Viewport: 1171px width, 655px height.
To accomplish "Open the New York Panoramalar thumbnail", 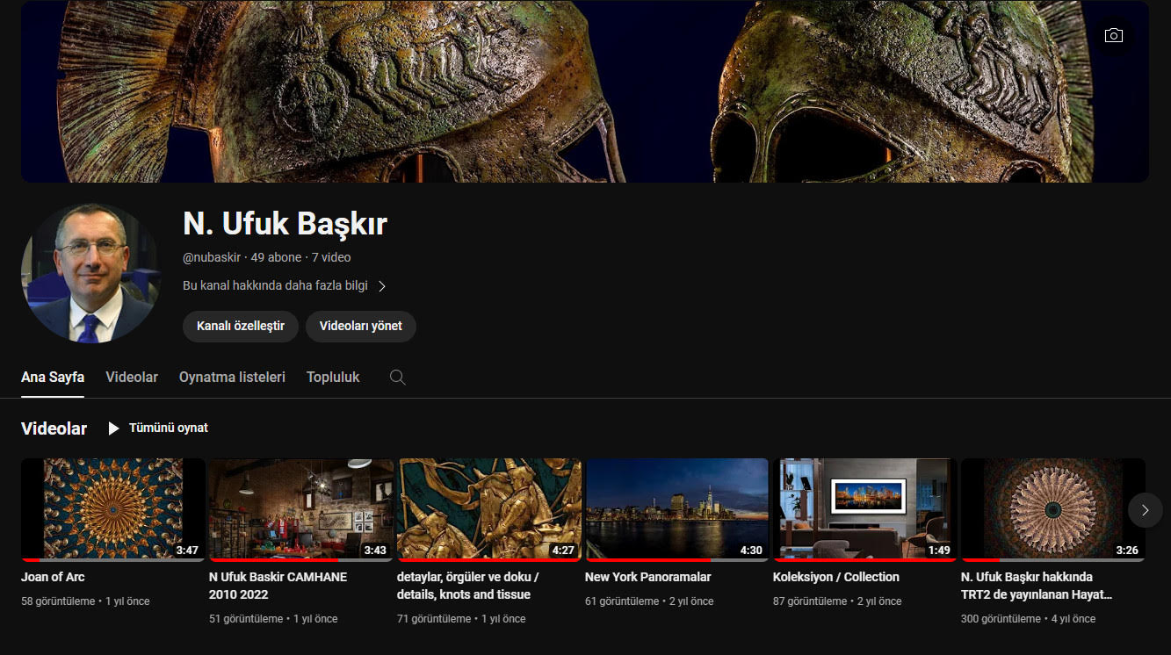I will 676,507.
